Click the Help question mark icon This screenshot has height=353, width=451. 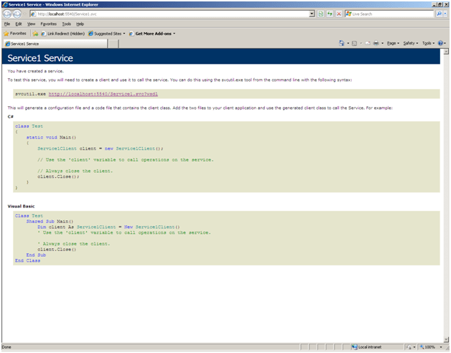pos(440,43)
